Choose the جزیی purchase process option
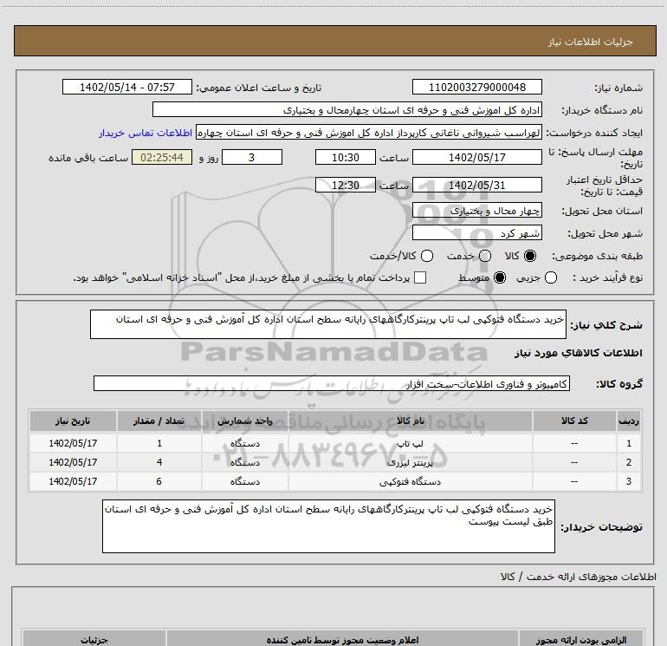Viewport: 667px width, 646px height. (550, 277)
